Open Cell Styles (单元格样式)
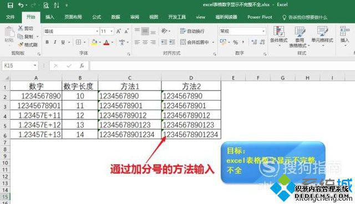The width and height of the screenshot is (355, 204). point(322,36)
